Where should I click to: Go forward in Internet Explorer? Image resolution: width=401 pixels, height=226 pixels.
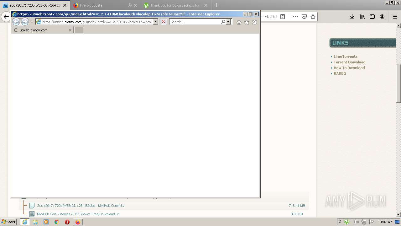pos(25,22)
